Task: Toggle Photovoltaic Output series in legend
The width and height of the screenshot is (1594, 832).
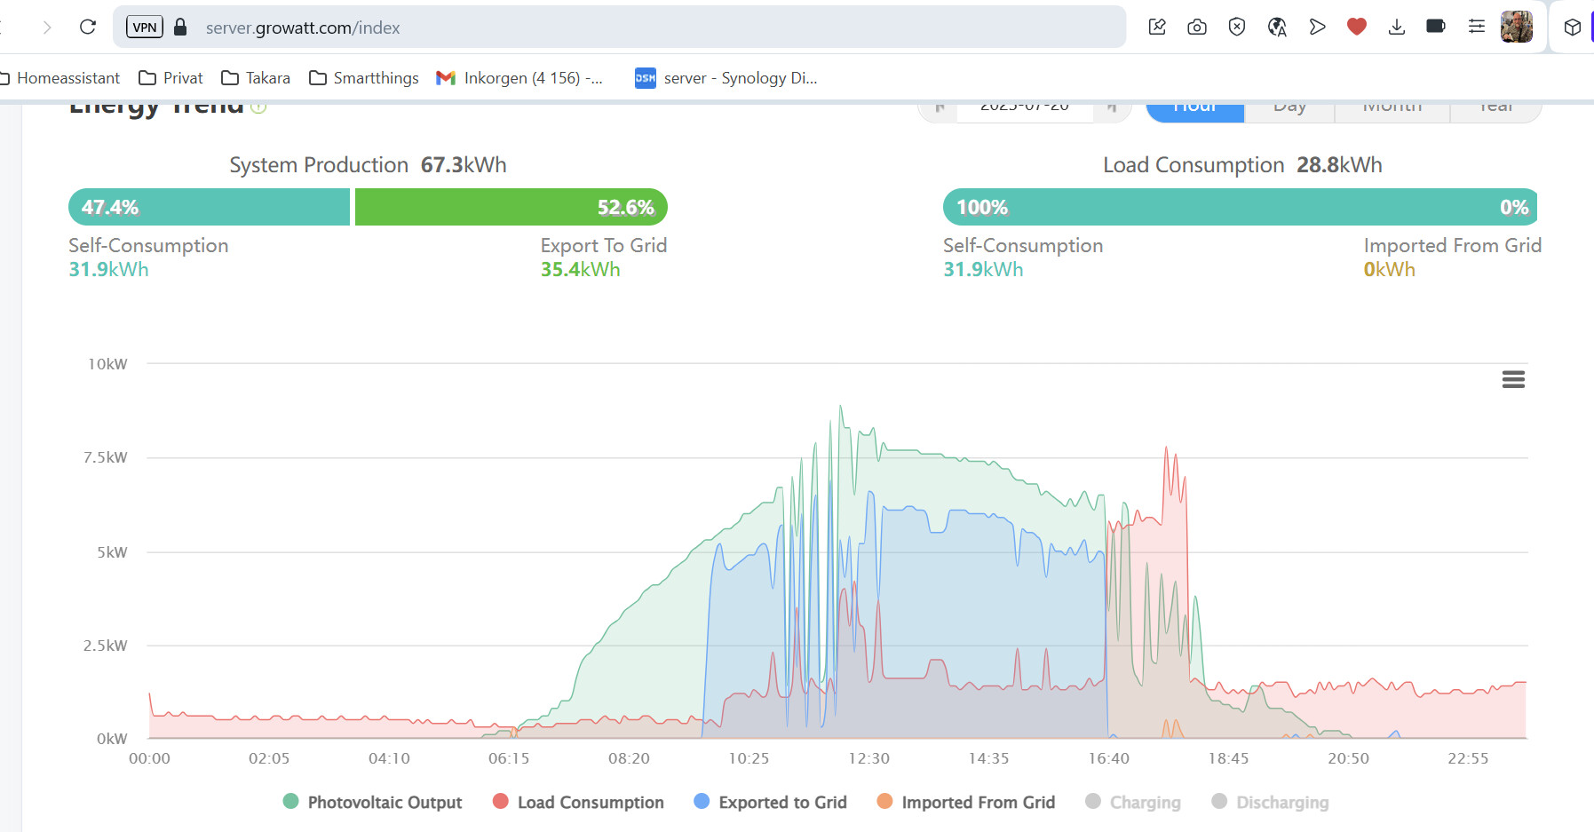Action: coord(373,802)
